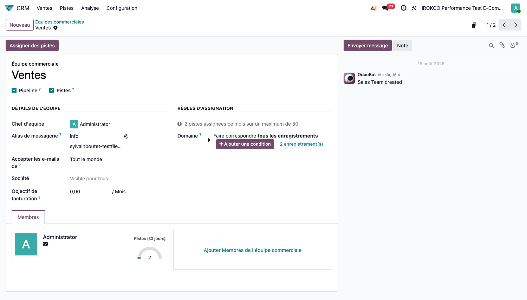This screenshot has height=300, width=527.
Task: Open the Configuration menu
Action: point(122,8)
